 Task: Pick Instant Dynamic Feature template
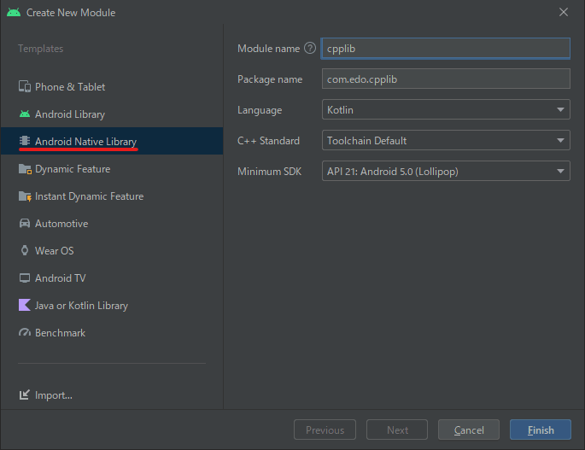[112, 196]
